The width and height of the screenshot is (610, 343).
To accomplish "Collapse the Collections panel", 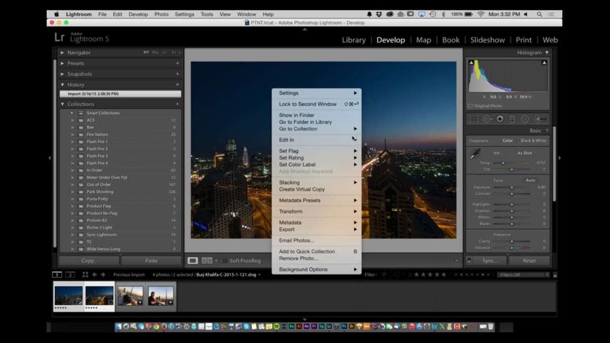I will [63, 104].
